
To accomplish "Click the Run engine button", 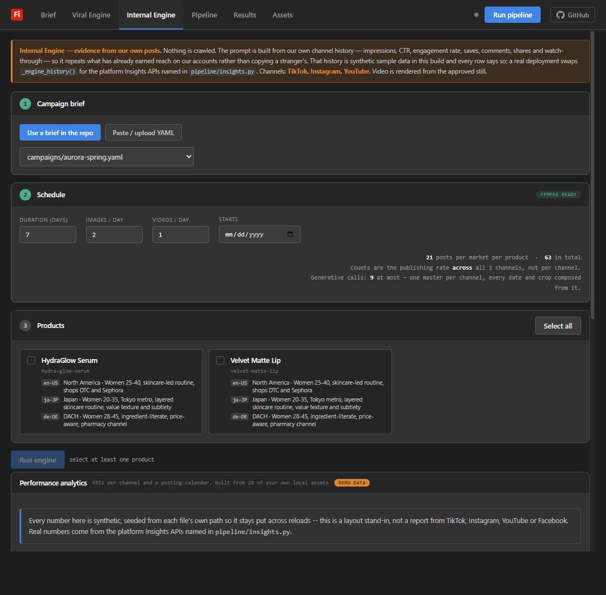I will [x=38, y=459].
